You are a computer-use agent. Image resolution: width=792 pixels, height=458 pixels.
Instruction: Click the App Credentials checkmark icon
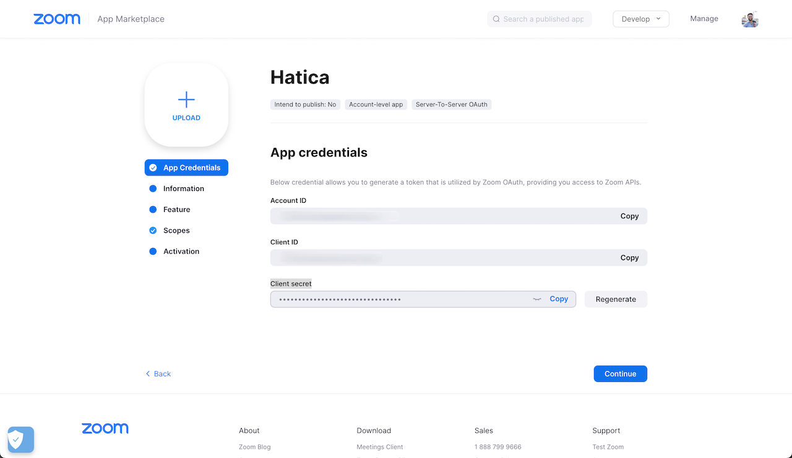(x=153, y=168)
